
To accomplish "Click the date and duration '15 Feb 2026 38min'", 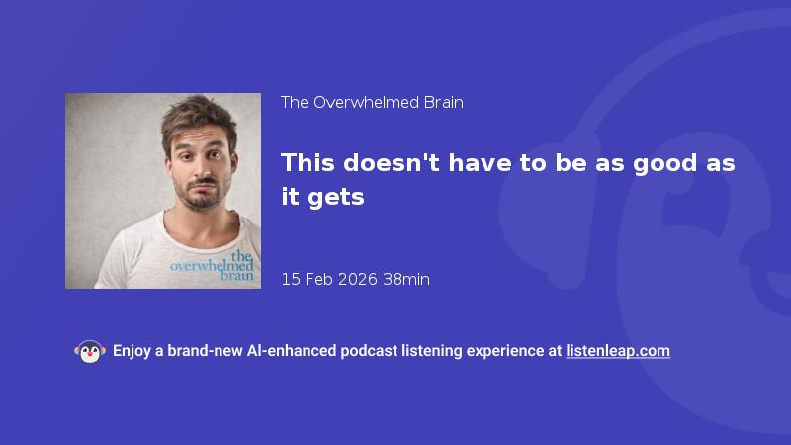I will click(x=355, y=280).
